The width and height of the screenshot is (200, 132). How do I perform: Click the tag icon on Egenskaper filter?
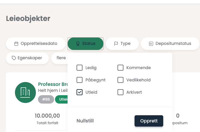coord(14,58)
